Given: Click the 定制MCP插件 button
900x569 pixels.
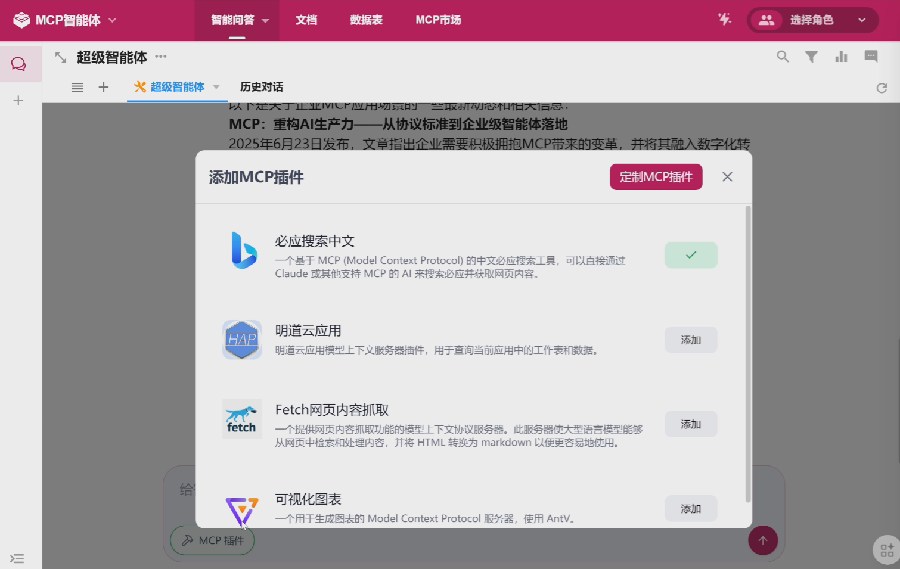Looking at the screenshot, I should coord(656,177).
